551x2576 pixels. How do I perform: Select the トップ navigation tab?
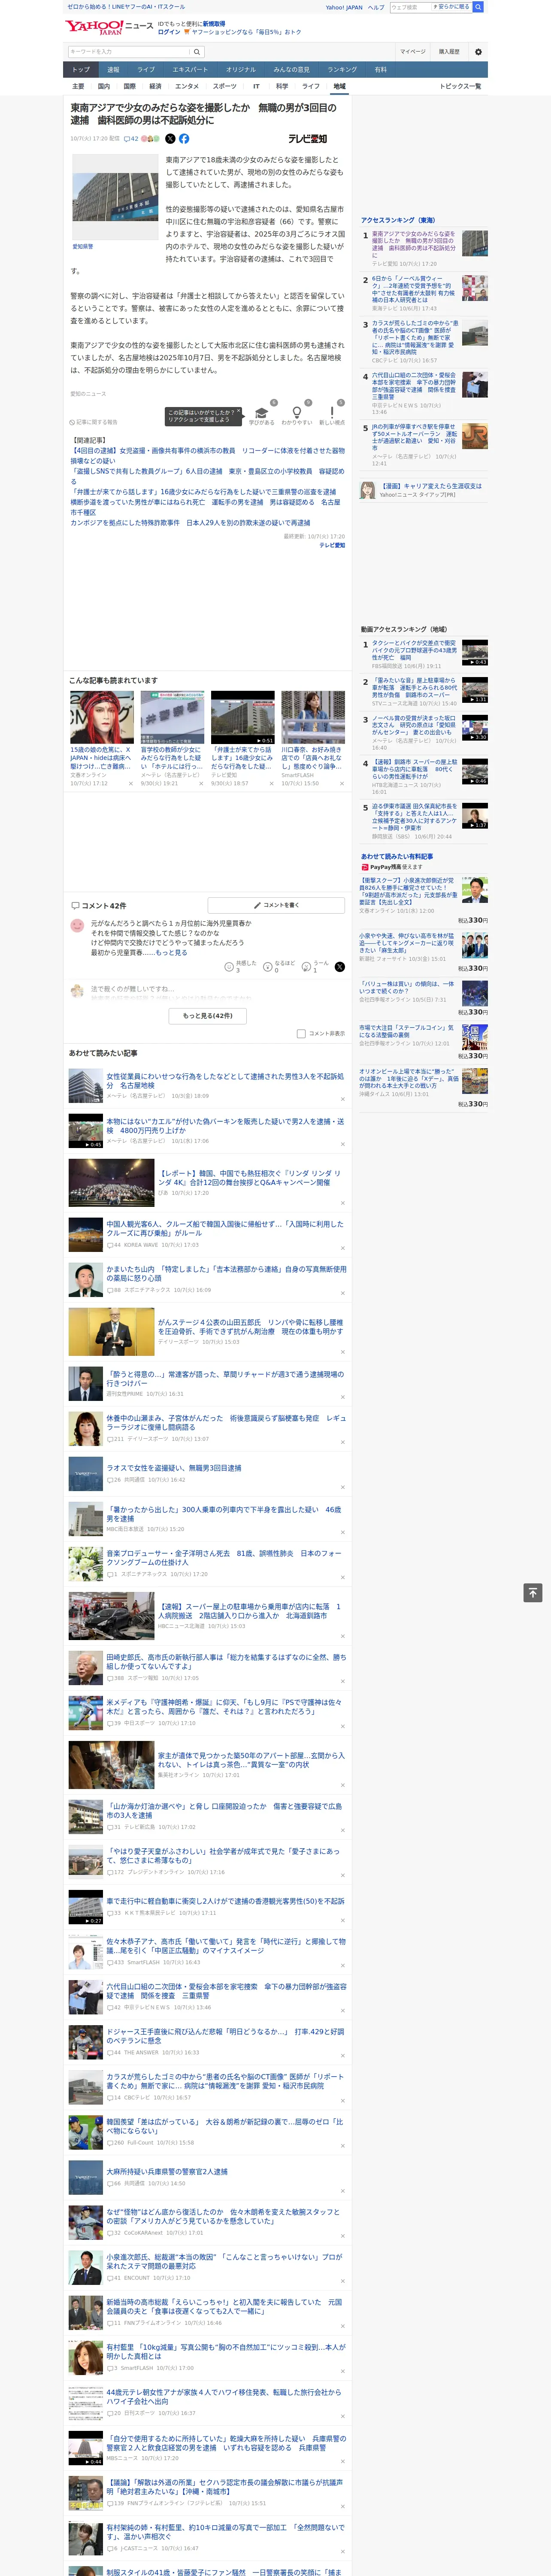point(81,70)
